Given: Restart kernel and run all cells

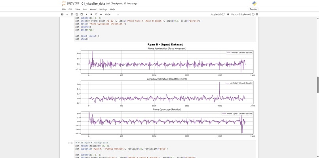Looking at the screenshot, I should tap(101, 15).
